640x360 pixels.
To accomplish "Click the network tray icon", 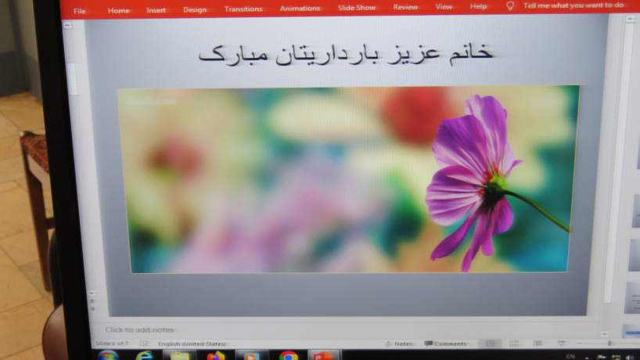I will click(x=616, y=358).
